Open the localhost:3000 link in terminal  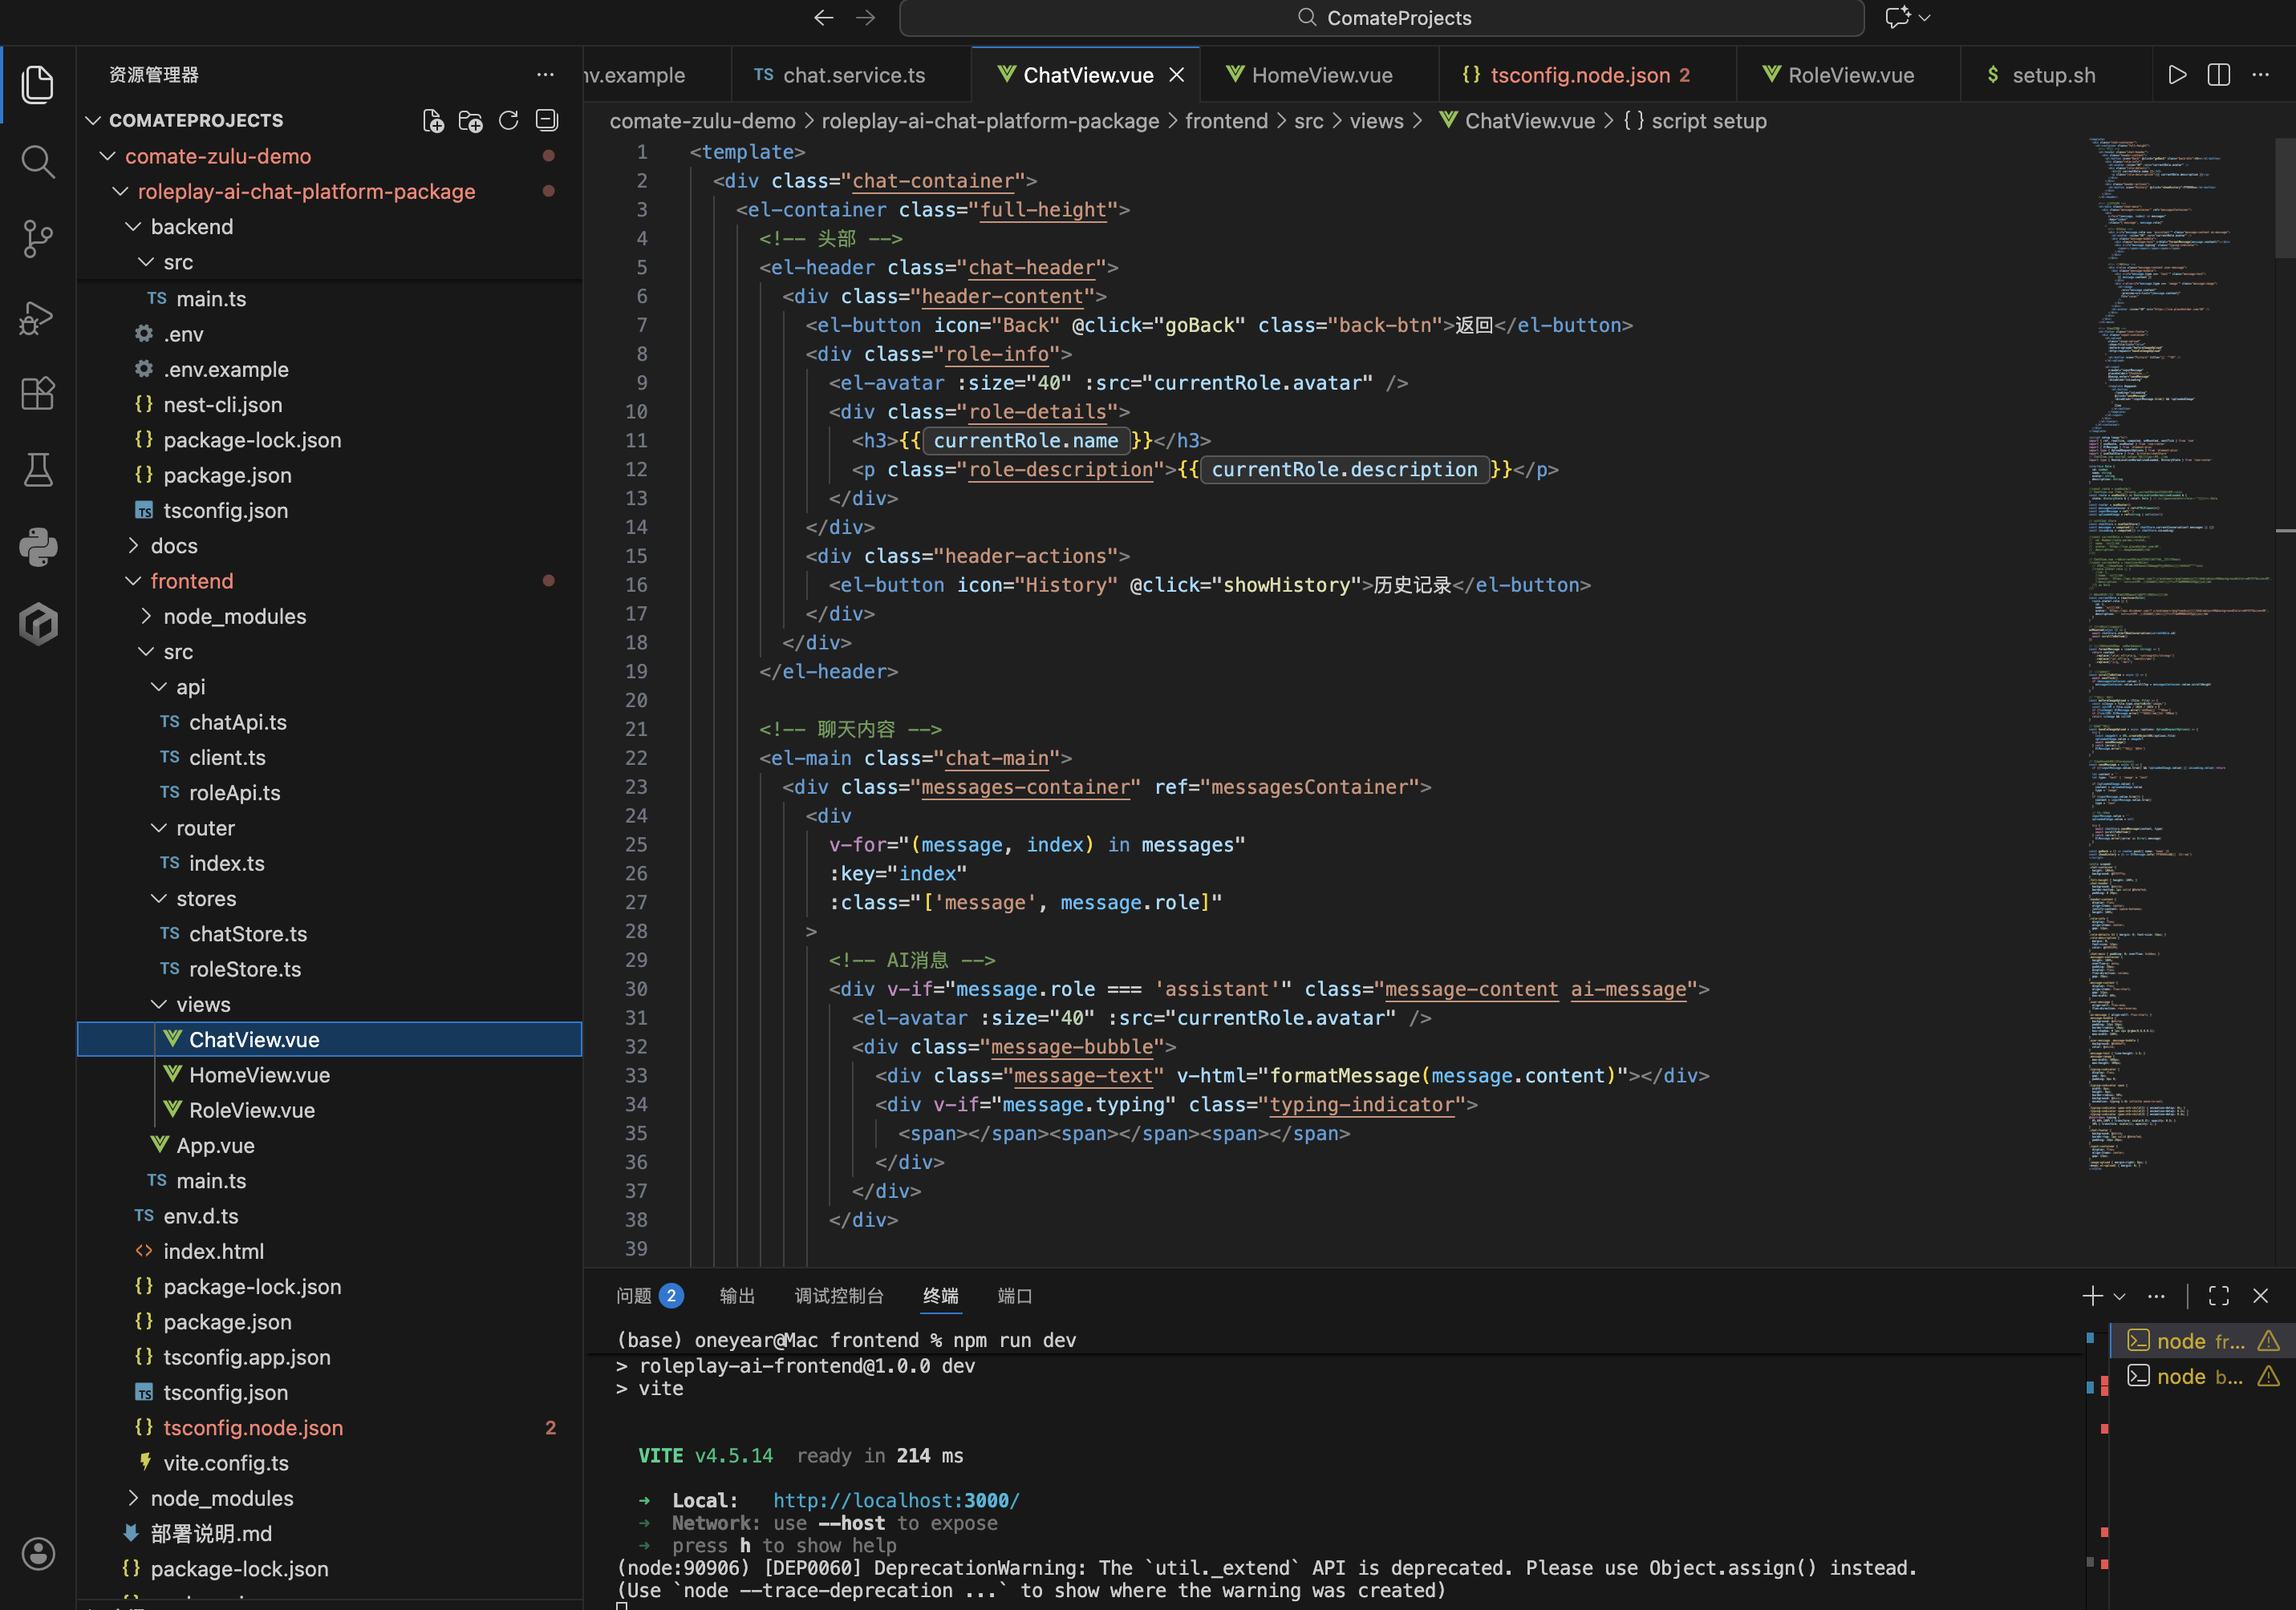[x=895, y=1500]
